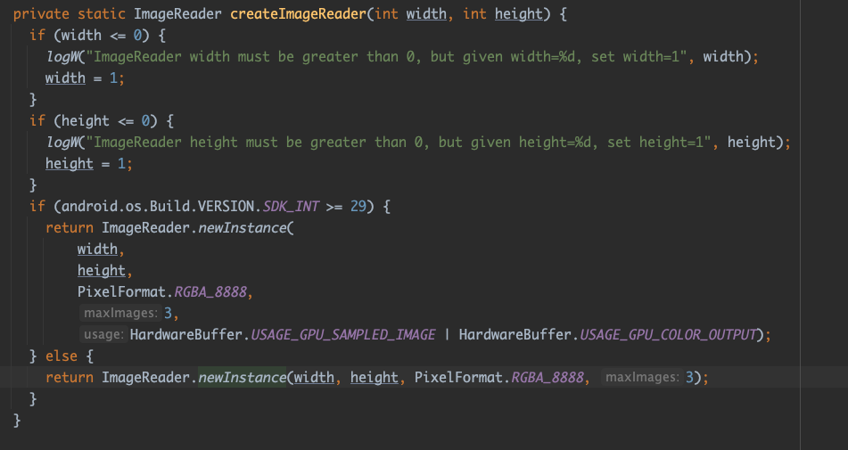This screenshot has height=450, width=848.
Task: Click the ImageReader return type in the signature
Action: [178, 13]
